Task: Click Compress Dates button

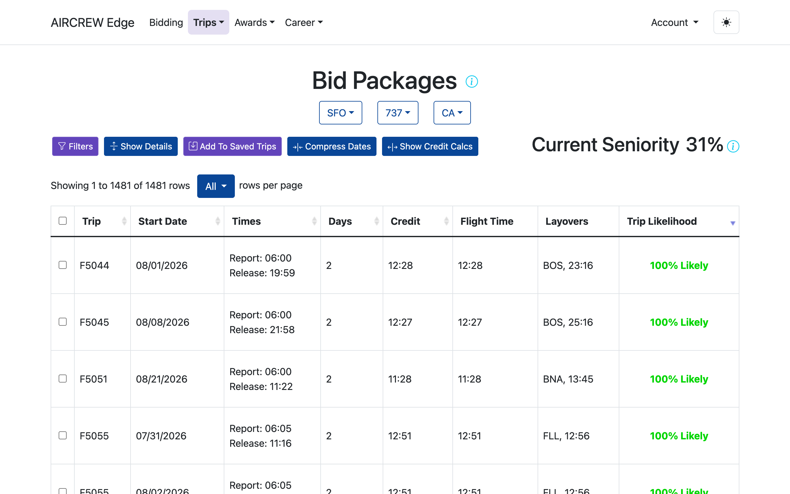Action: click(332, 146)
